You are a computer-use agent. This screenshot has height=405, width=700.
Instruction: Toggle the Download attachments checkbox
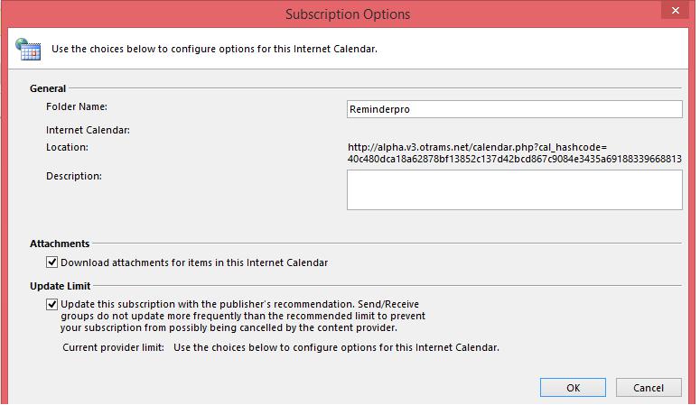(x=51, y=262)
